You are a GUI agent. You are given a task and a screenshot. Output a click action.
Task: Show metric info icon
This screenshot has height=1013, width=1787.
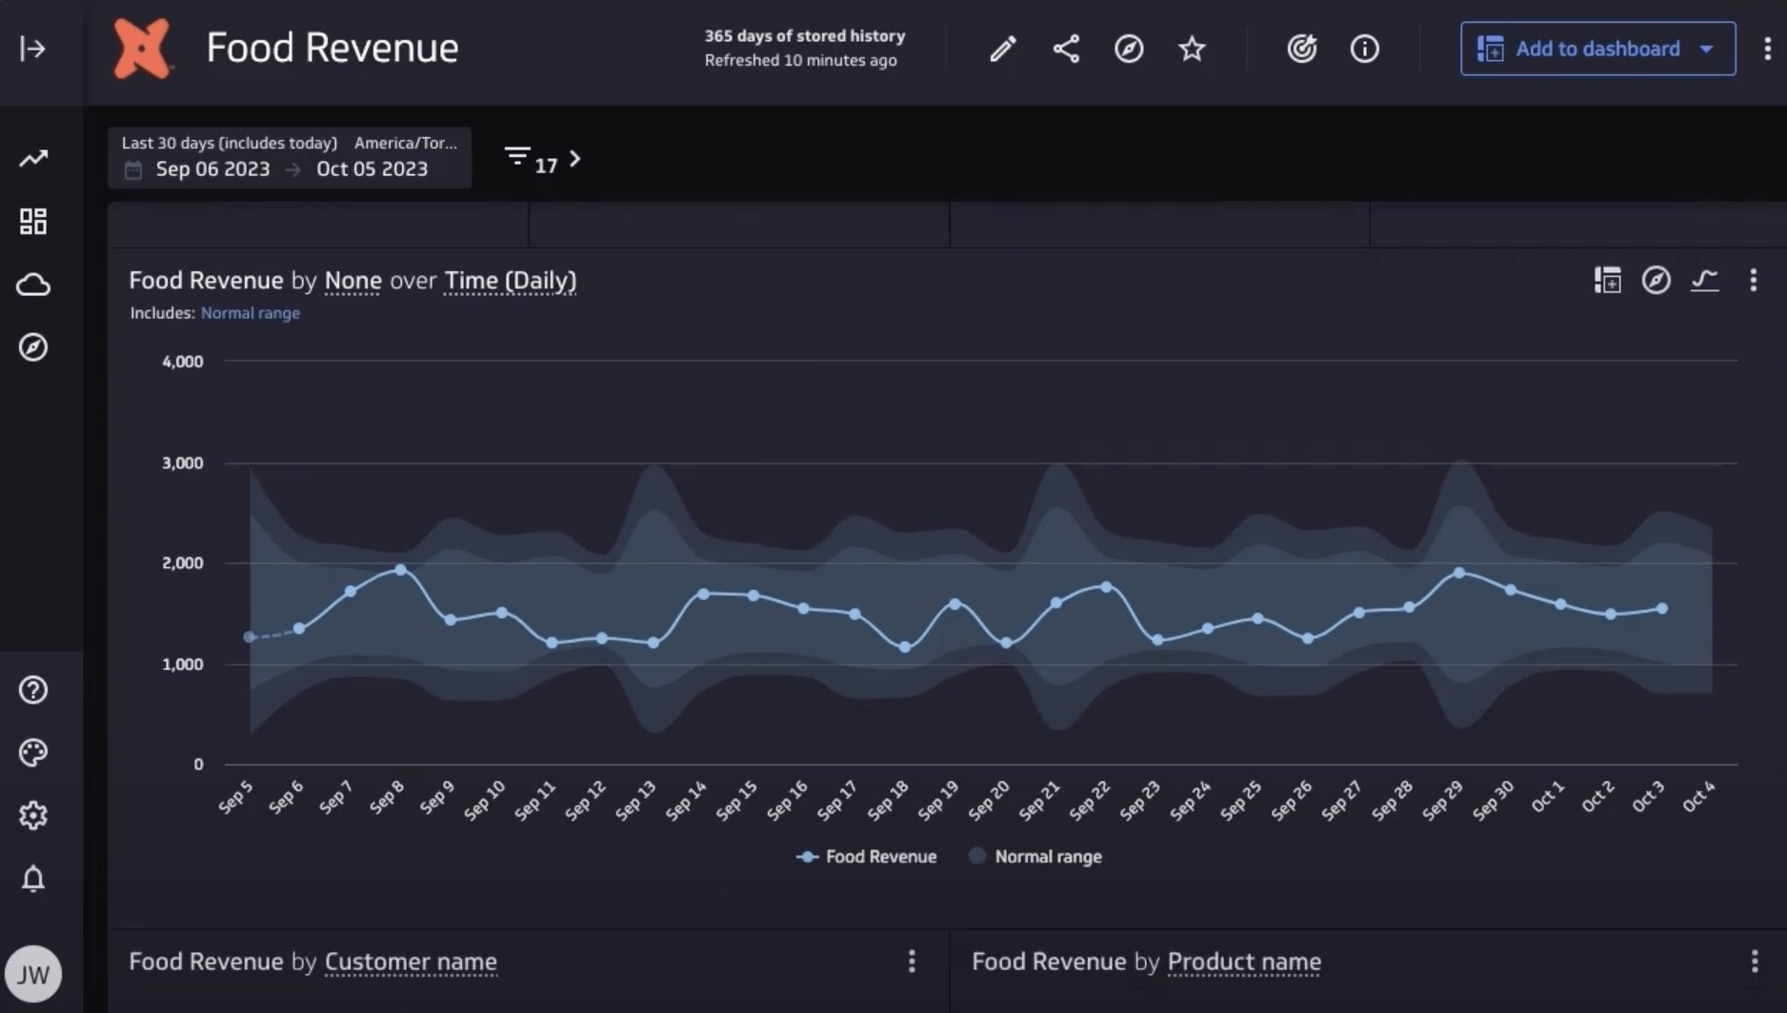point(1364,49)
